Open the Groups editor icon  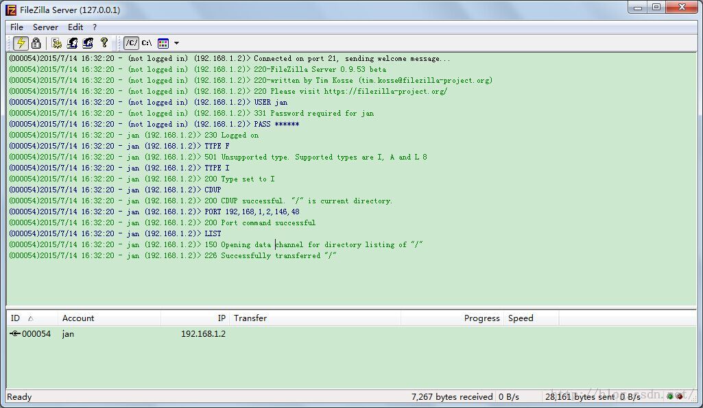pyautogui.click(x=88, y=43)
